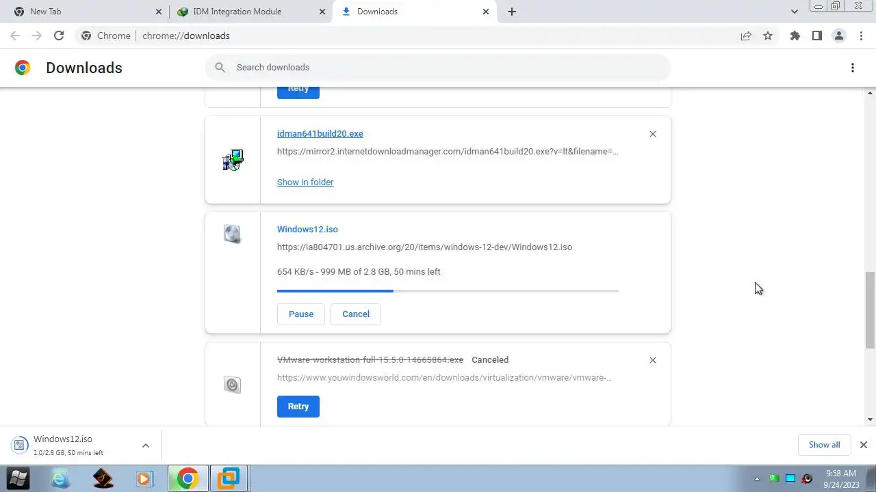Click the back navigation arrow
Viewport: 876px width, 492px height.
[x=15, y=36]
